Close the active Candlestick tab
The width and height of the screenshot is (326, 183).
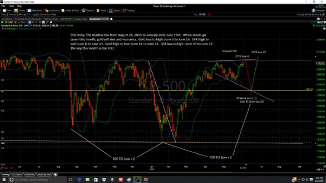click(108, 19)
